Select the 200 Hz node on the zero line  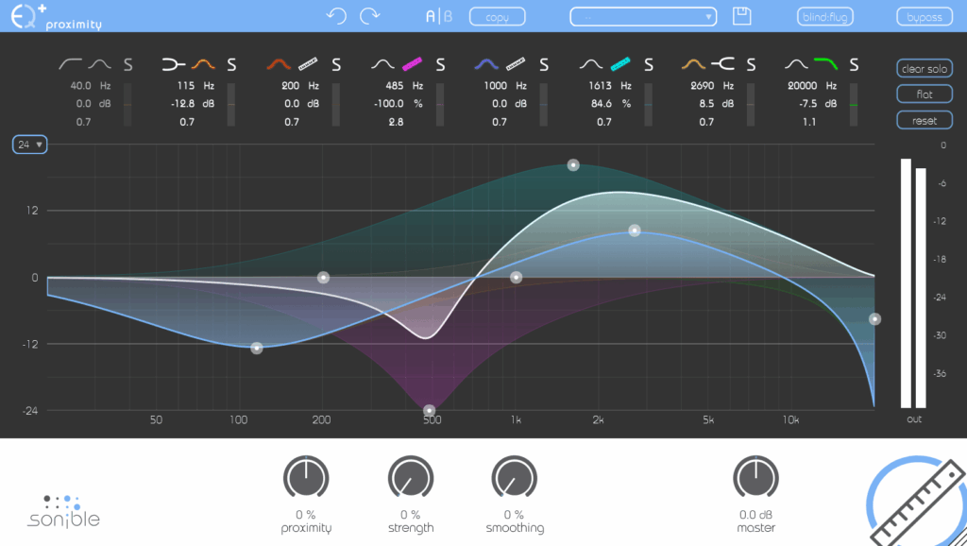point(323,278)
